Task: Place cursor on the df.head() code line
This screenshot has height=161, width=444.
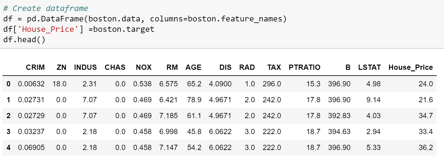Action: tap(24, 40)
